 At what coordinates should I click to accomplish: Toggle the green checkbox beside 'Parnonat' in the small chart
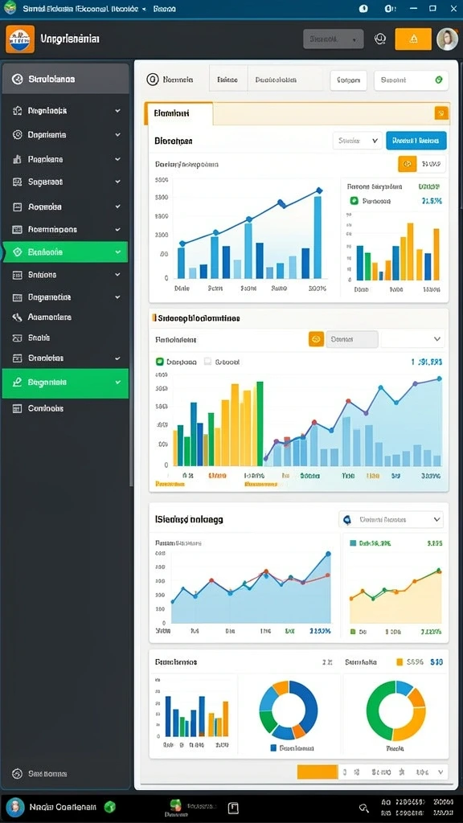pos(354,200)
